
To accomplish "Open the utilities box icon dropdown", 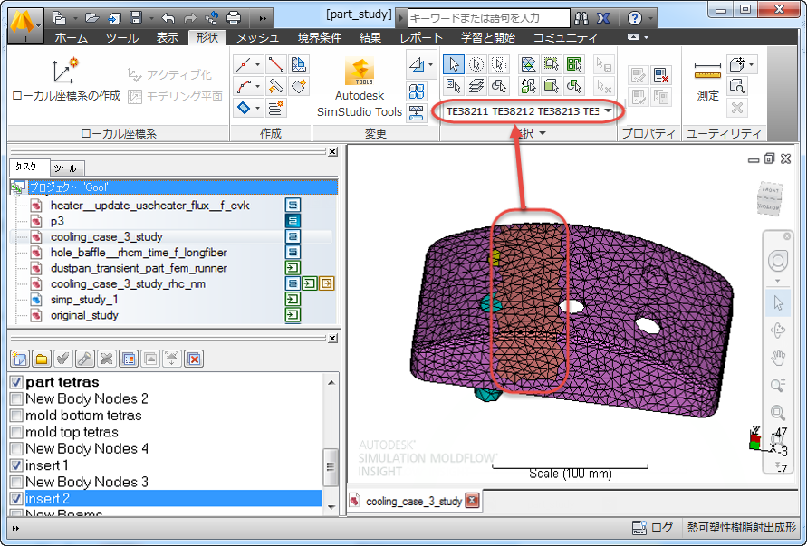I will pyautogui.click(x=752, y=65).
